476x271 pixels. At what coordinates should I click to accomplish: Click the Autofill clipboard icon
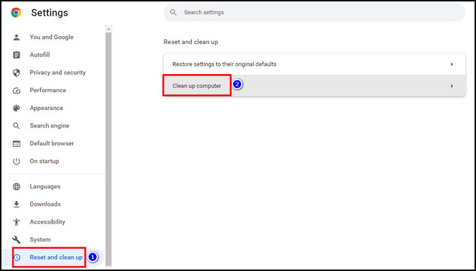pos(16,55)
